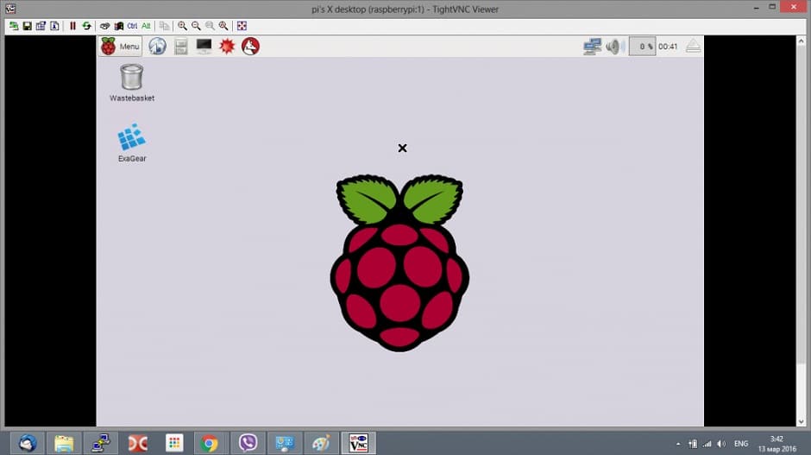This screenshot has height=455, width=811.
Task: Pause the remote screen updates
Action: click(x=73, y=26)
